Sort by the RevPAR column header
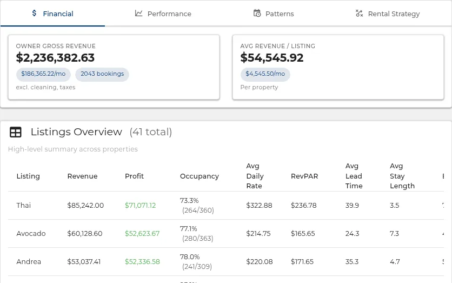Viewport: 452px width, 283px height. 304,176
